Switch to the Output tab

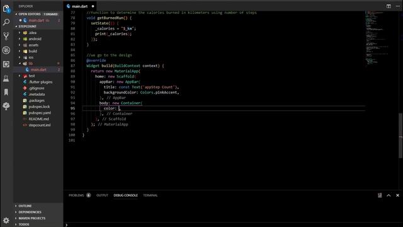point(102,195)
